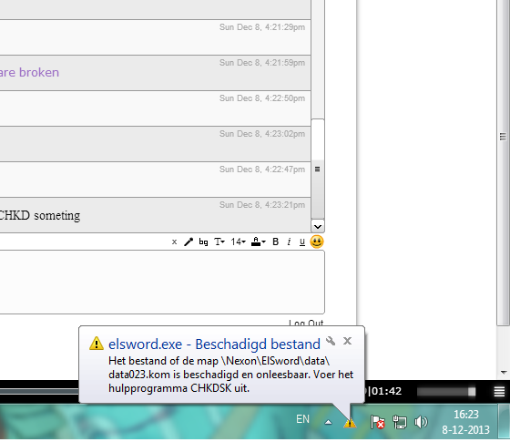
Task: Toggle bold formatting in chat toolbar
Action: coord(275,242)
